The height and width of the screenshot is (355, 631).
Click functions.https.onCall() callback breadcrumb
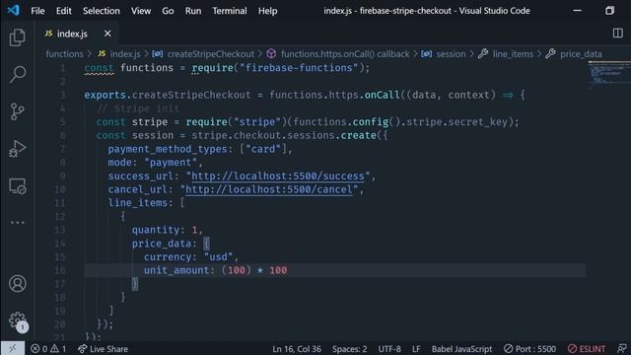pyautogui.click(x=338, y=54)
